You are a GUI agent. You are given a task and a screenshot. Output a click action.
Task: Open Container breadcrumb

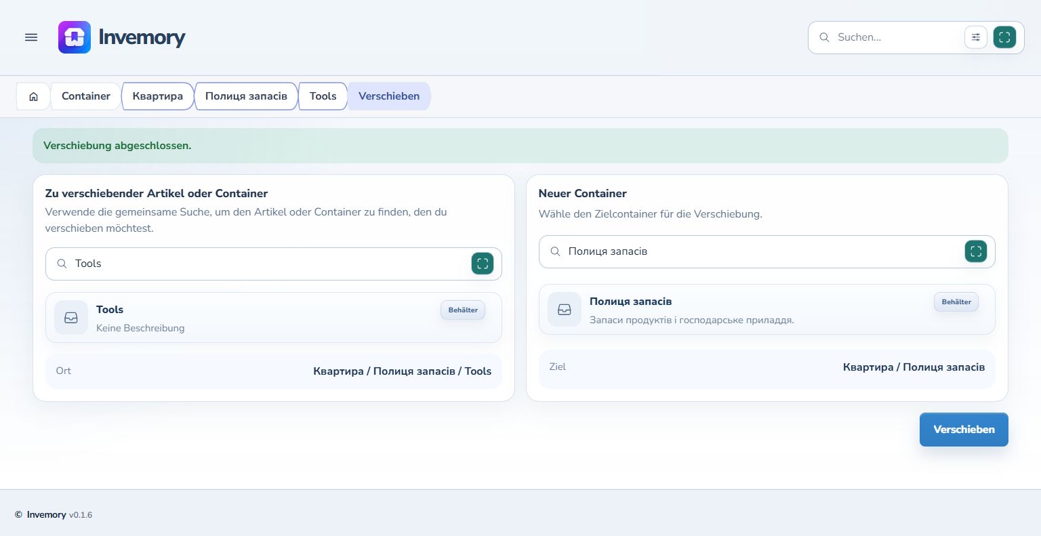coord(85,96)
